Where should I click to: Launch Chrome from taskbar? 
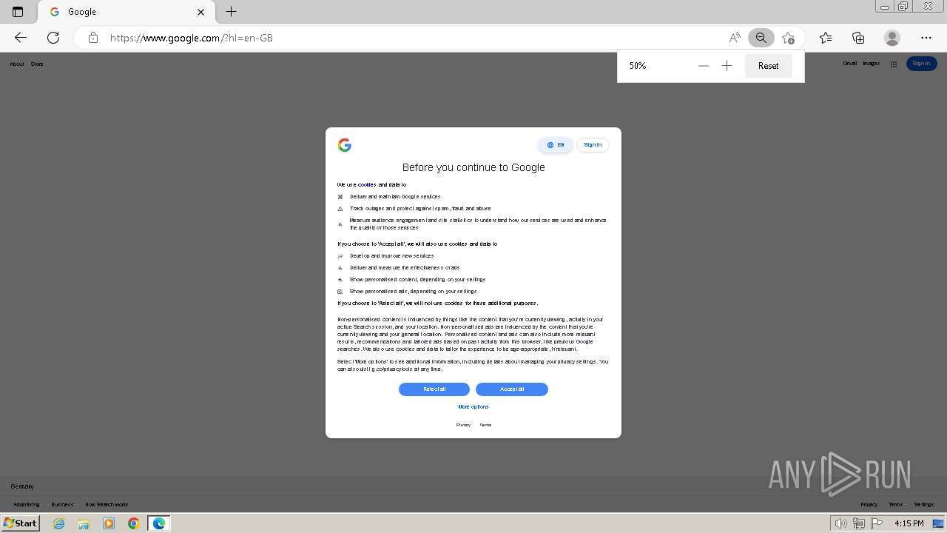click(x=134, y=523)
